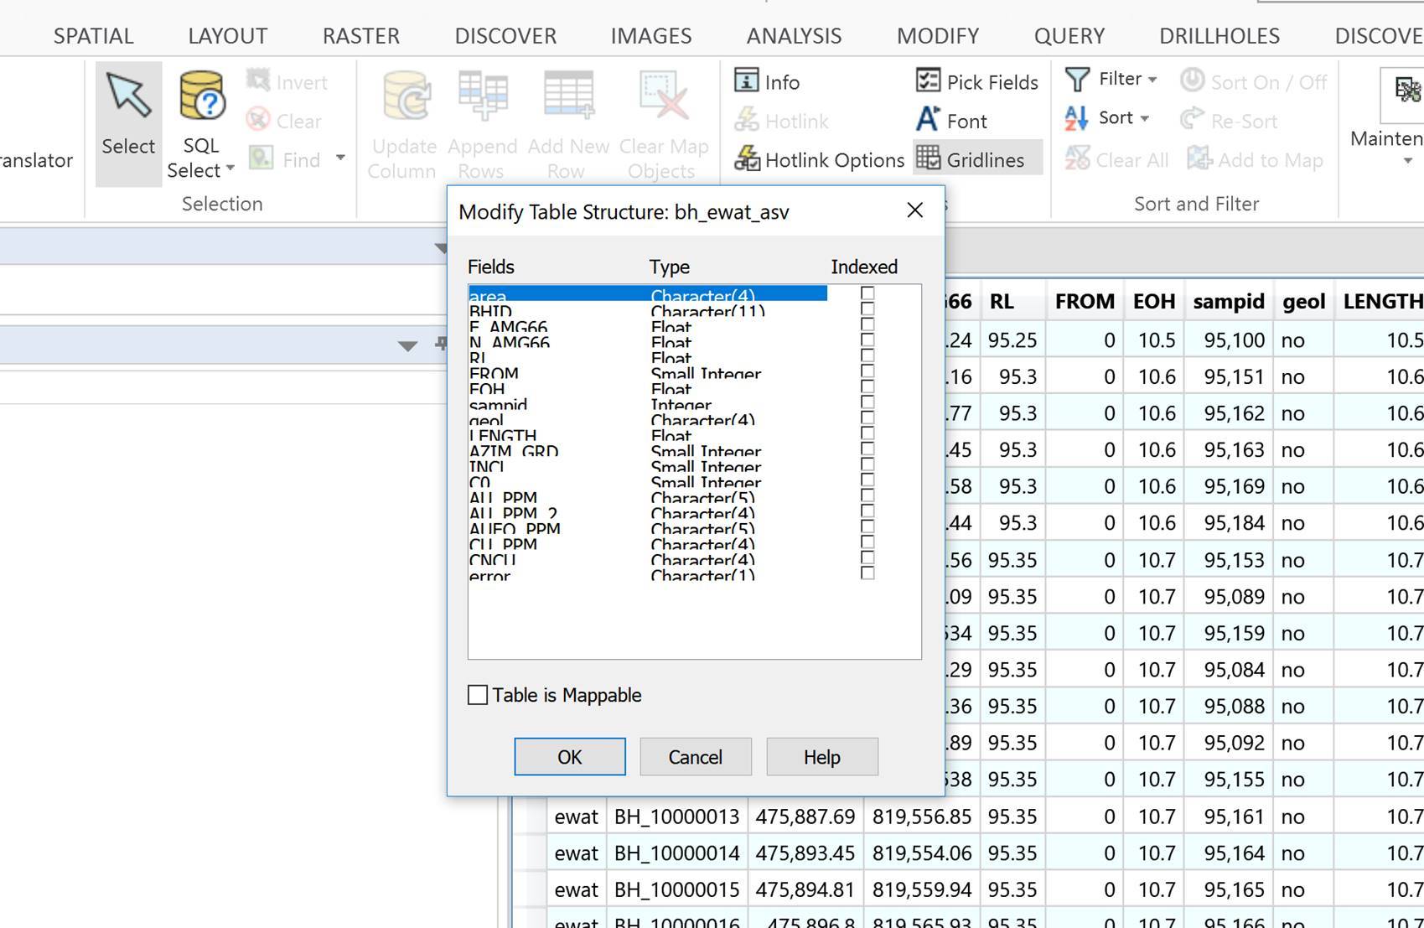The height and width of the screenshot is (928, 1424).
Task: Click the EOH column header in the table
Action: tap(1154, 302)
